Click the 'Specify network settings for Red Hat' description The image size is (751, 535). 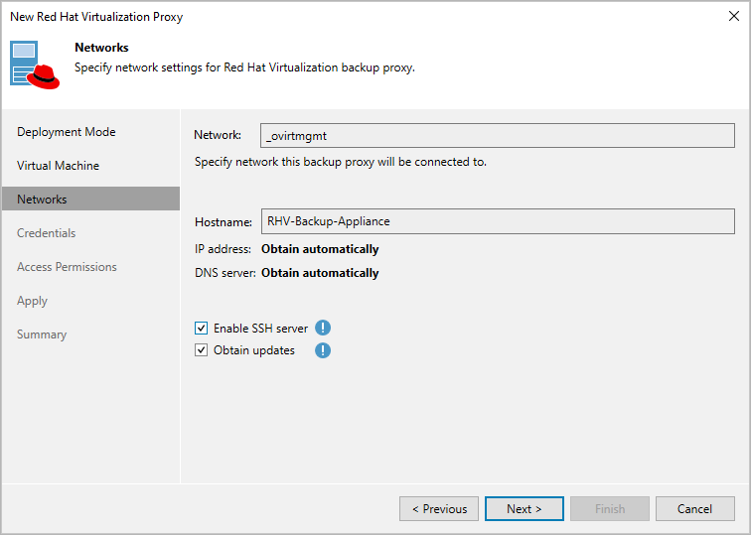[244, 67]
